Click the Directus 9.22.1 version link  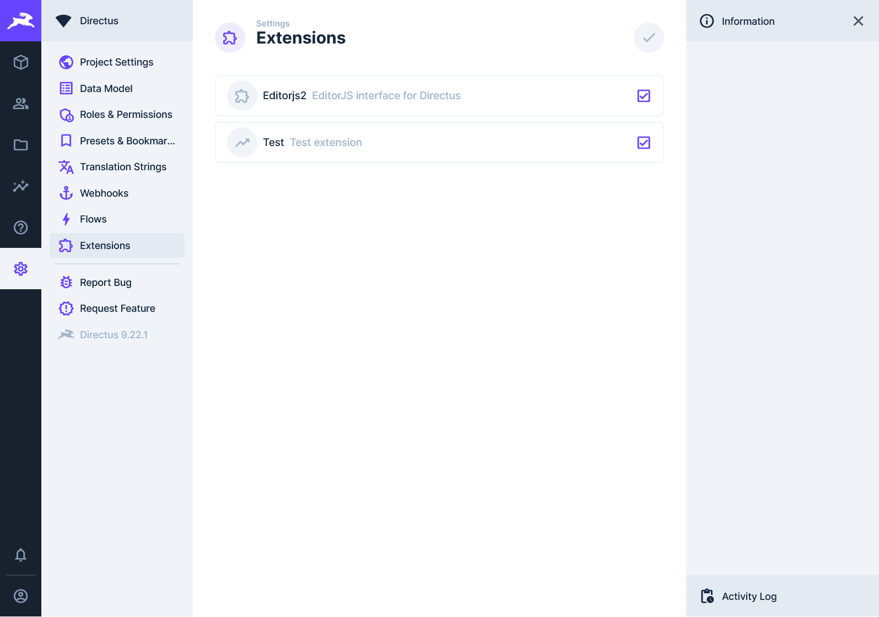[x=117, y=334]
